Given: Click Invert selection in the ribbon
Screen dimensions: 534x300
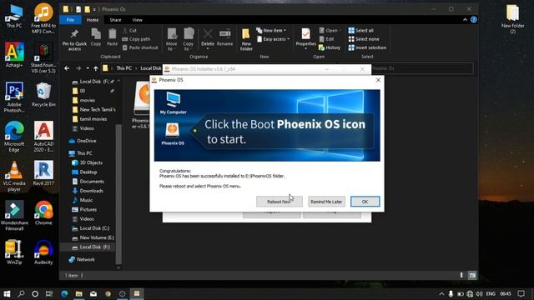Looking at the screenshot, I should click(367, 47).
